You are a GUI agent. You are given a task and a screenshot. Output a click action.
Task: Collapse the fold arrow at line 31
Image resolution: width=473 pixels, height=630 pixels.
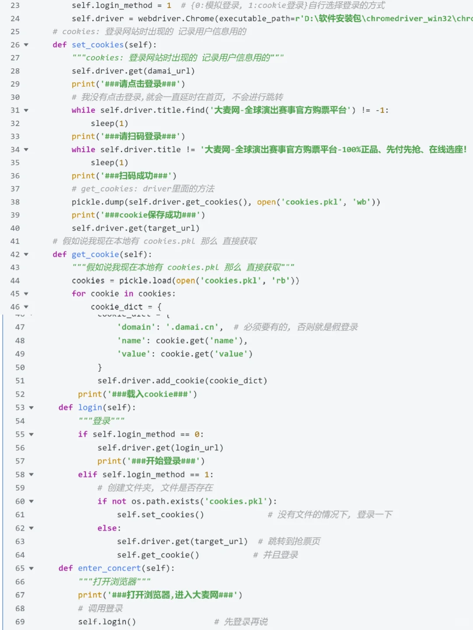pyautogui.click(x=26, y=110)
